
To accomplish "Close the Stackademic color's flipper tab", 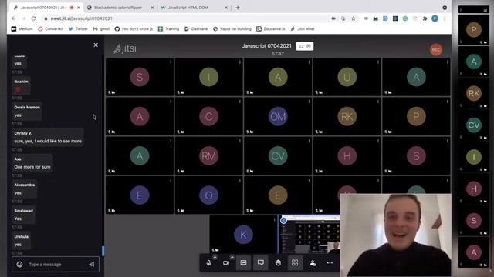I will tap(152, 8).
